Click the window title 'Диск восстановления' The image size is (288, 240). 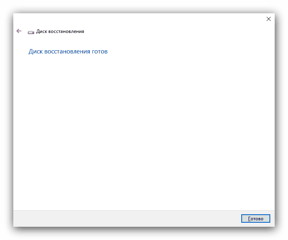60,31
